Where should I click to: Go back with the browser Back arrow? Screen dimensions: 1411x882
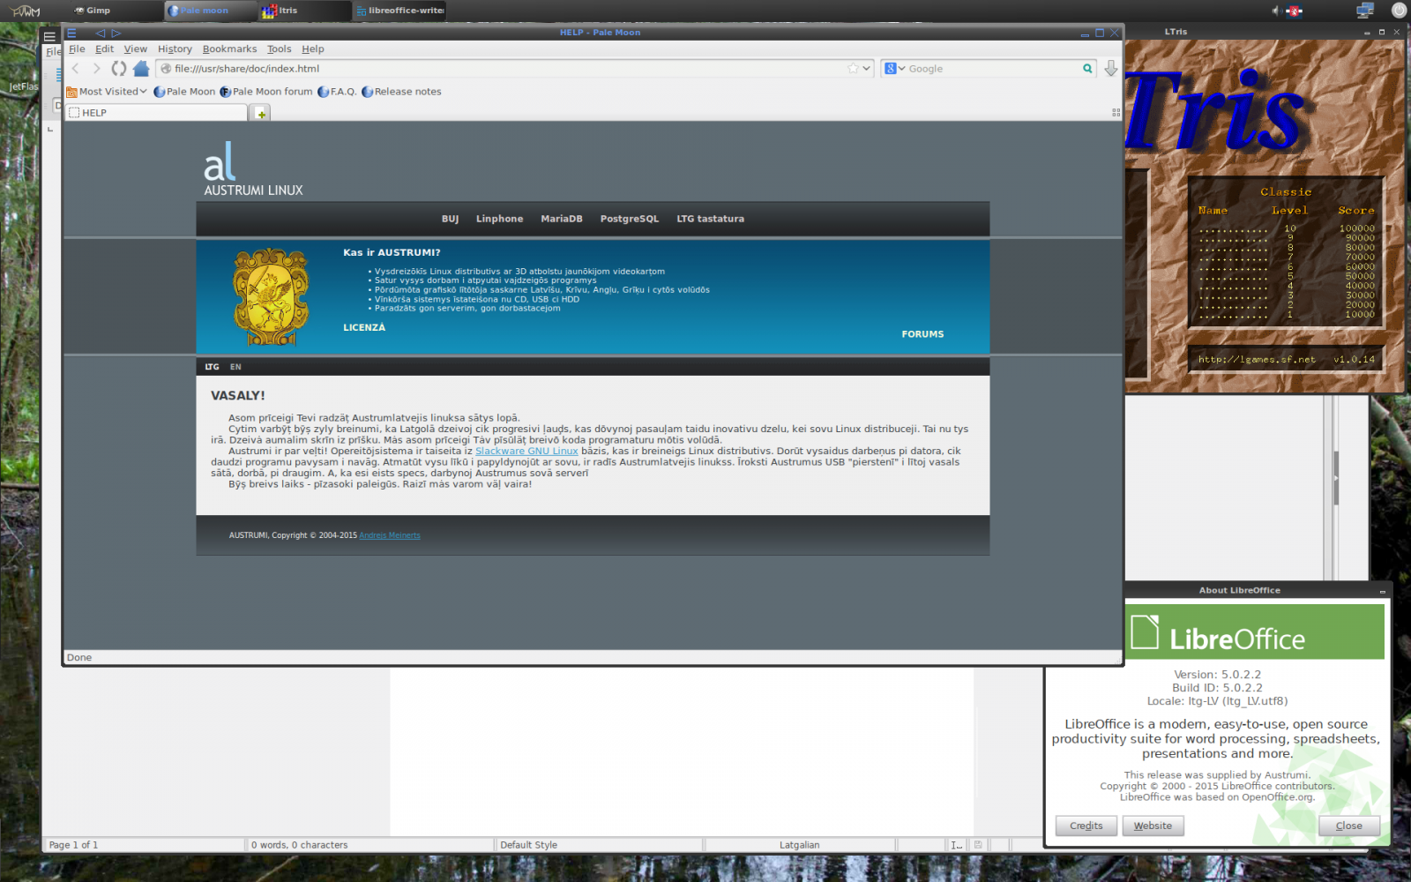(x=76, y=69)
